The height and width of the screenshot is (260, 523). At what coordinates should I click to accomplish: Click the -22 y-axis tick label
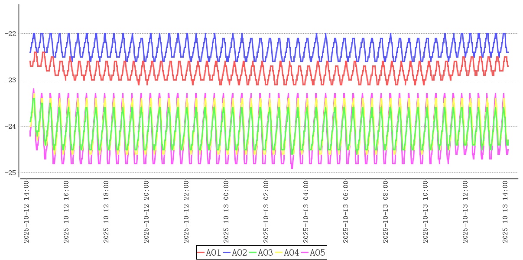pyautogui.click(x=10, y=33)
